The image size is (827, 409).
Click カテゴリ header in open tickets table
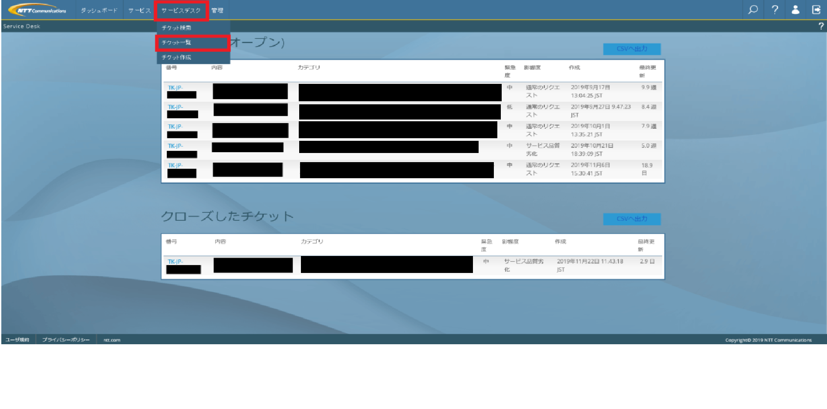click(309, 67)
